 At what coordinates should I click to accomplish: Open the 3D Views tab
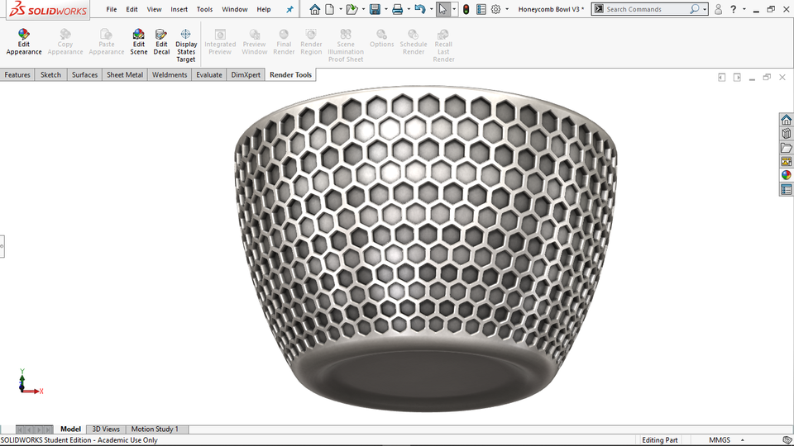(x=106, y=429)
